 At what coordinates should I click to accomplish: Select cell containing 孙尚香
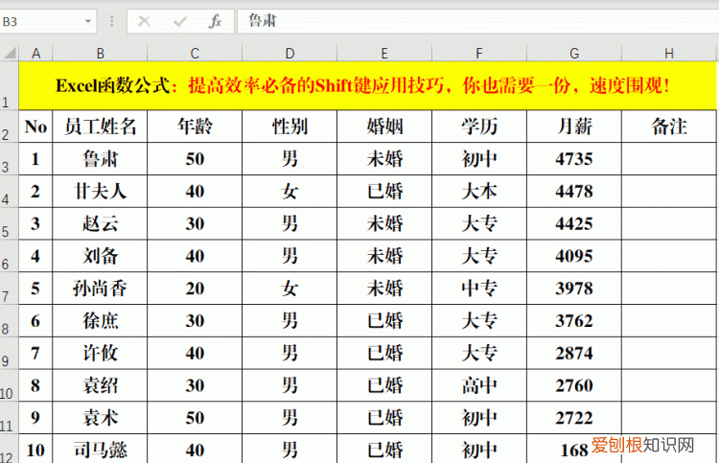pyautogui.click(x=100, y=289)
